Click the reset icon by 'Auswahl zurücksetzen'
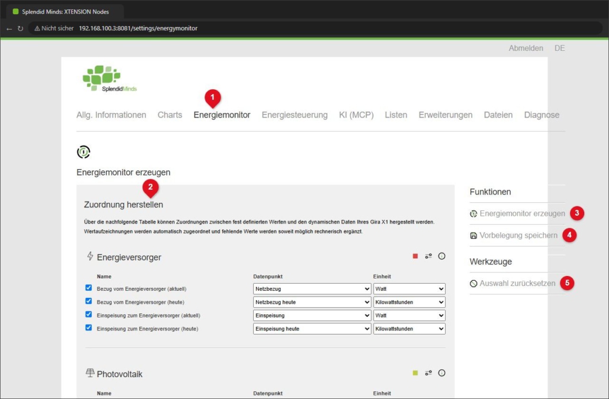Viewport: 609px width, 399px height. coord(474,284)
